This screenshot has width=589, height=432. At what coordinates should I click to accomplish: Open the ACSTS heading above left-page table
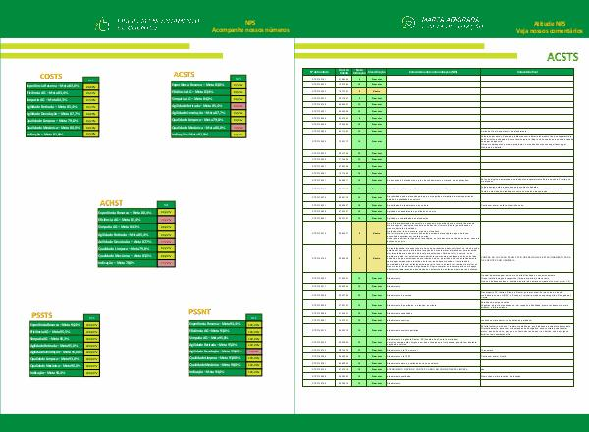pyautogui.click(x=184, y=74)
